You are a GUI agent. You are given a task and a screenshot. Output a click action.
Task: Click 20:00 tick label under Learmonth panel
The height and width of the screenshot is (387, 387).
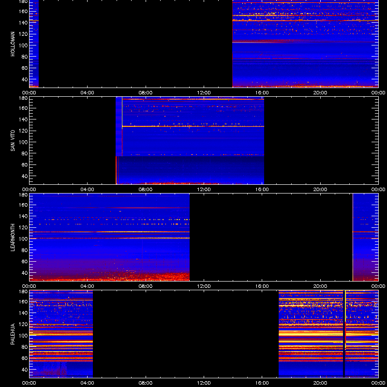320,286
